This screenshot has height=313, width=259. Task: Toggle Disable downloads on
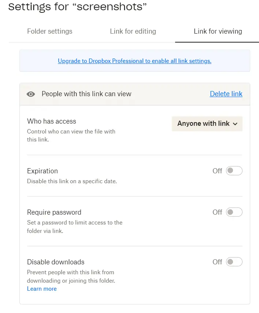tap(234, 262)
